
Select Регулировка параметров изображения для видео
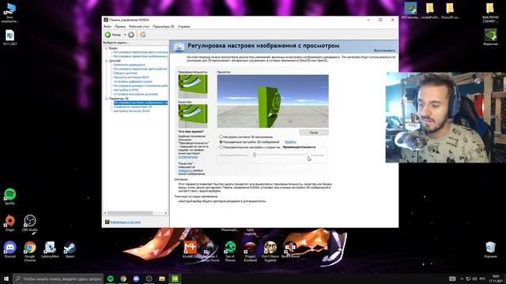point(141,56)
